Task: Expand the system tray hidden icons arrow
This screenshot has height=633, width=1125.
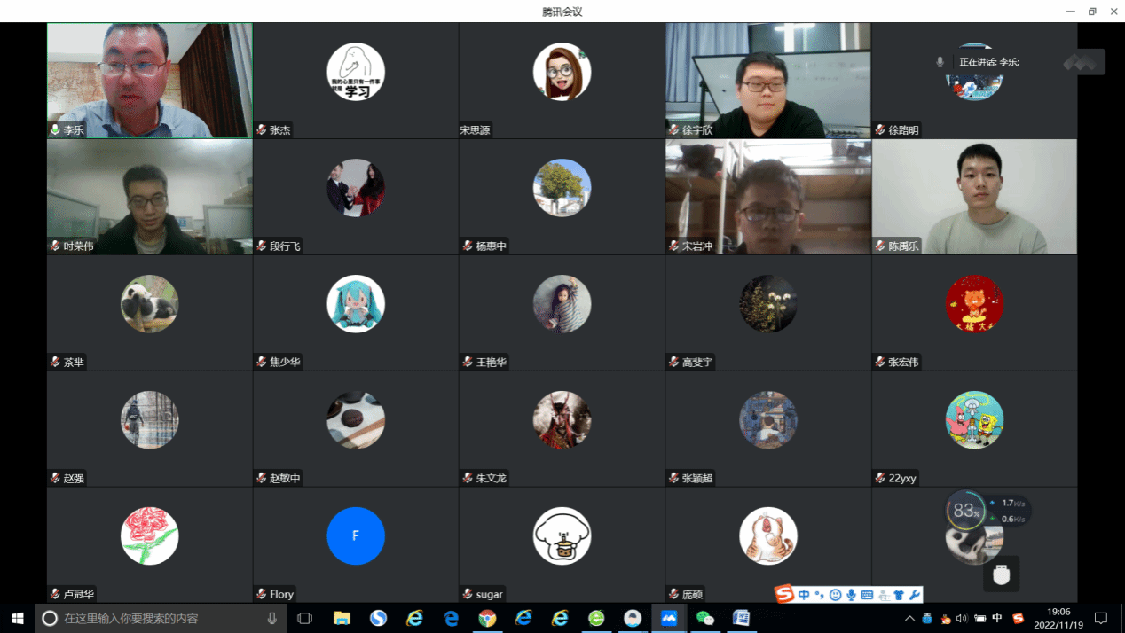Action: click(909, 618)
